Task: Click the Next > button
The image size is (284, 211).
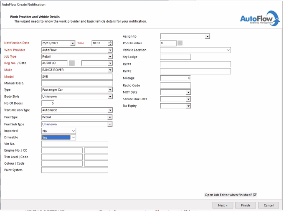Action: 223,205
